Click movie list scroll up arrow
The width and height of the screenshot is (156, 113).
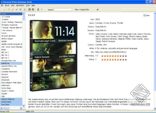(x=24, y=14)
